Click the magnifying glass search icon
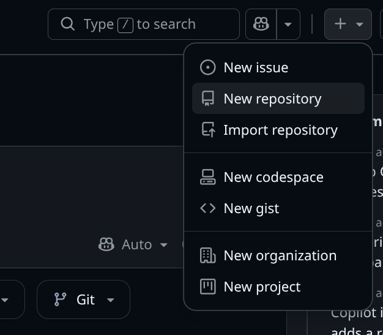 coord(67,24)
